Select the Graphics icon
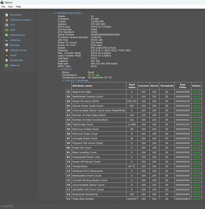205x209 pixels. [x=7, y=40]
